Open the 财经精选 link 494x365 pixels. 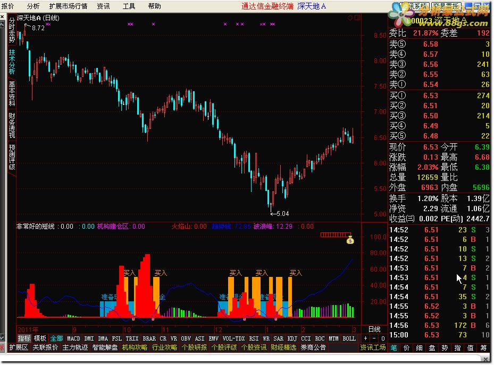click(x=283, y=347)
